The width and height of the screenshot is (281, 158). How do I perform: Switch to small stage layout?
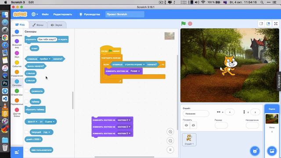coord(261,24)
